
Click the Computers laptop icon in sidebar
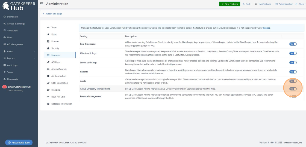click(x=5, y=30)
